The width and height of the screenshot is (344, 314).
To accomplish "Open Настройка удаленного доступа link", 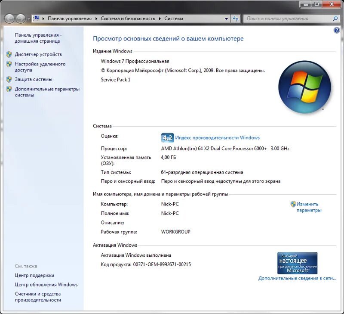I will click(x=40, y=67).
